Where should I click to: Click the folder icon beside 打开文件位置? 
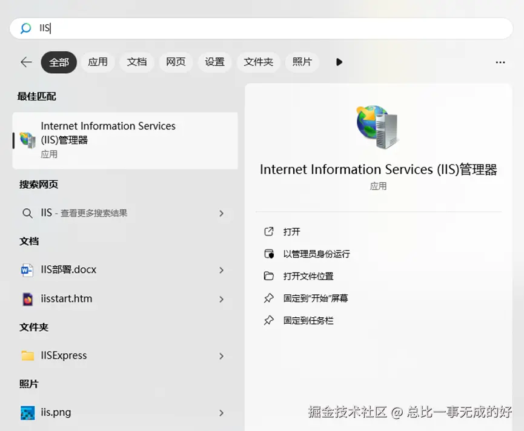pos(270,275)
